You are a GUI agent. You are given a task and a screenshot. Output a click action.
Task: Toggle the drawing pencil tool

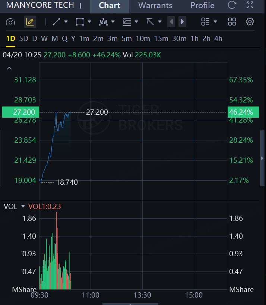[x=30, y=22]
